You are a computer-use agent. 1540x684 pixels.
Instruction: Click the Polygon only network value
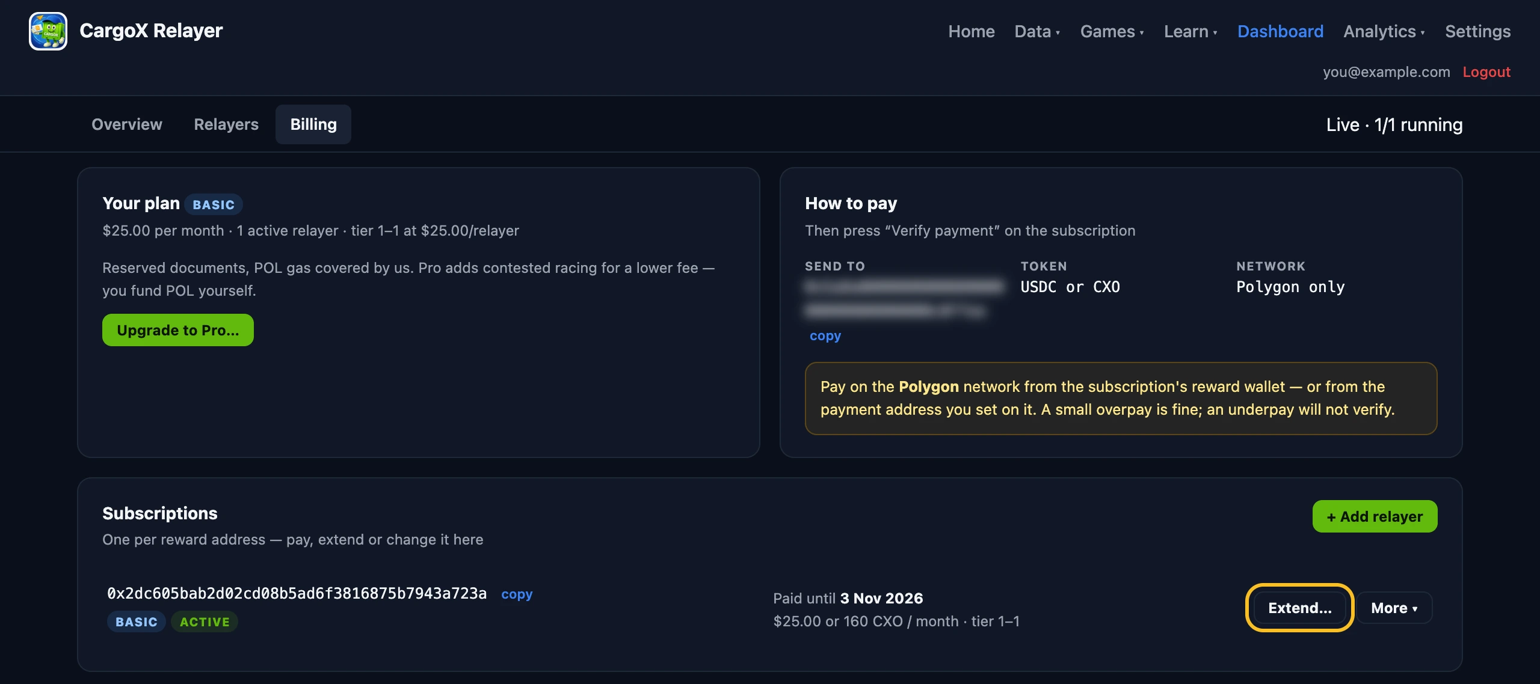tap(1290, 287)
